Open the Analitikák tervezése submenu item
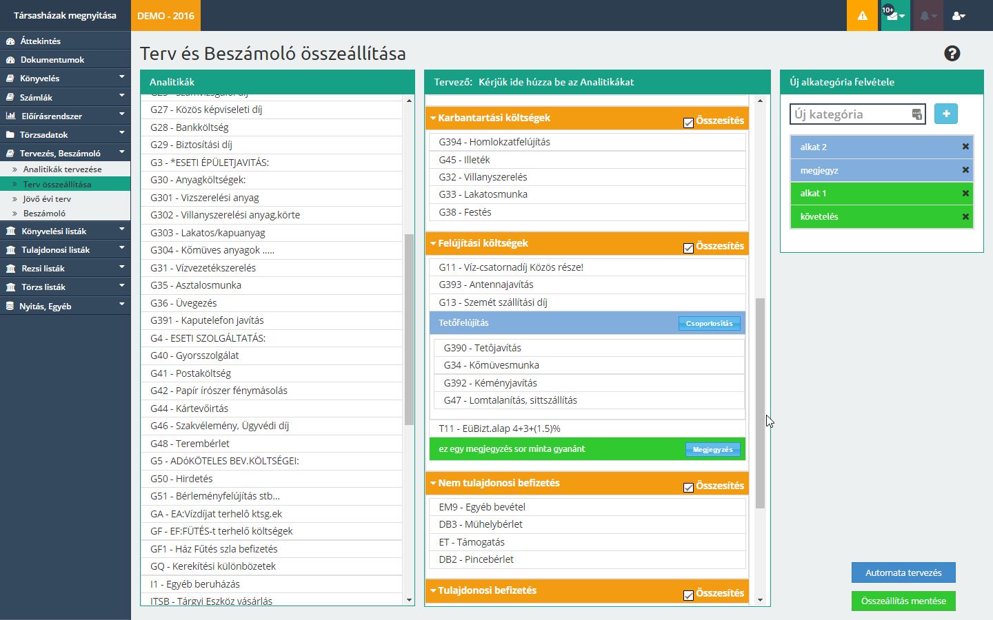 pyautogui.click(x=62, y=169)
